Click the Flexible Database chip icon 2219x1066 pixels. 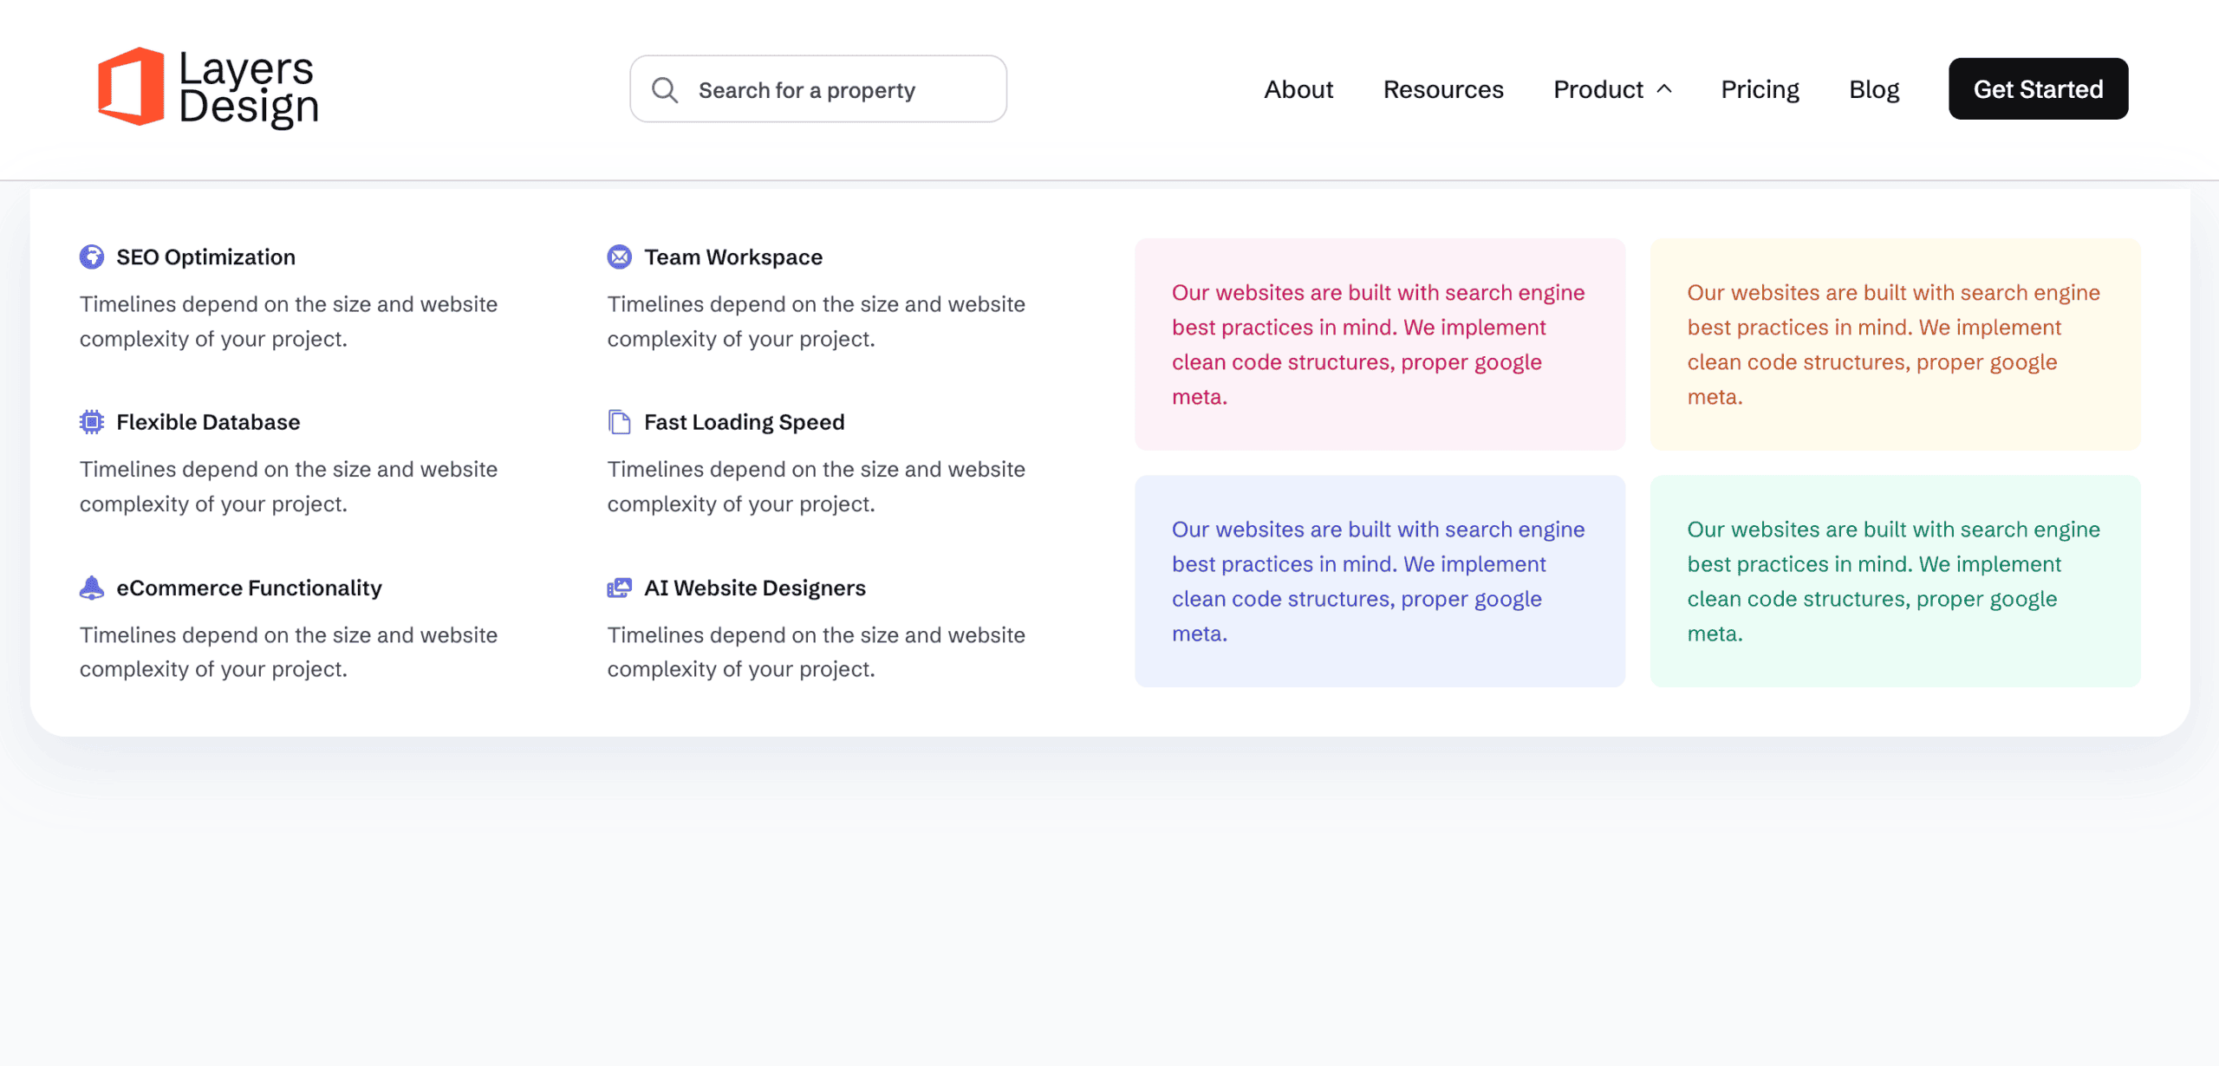pos(92,422)
